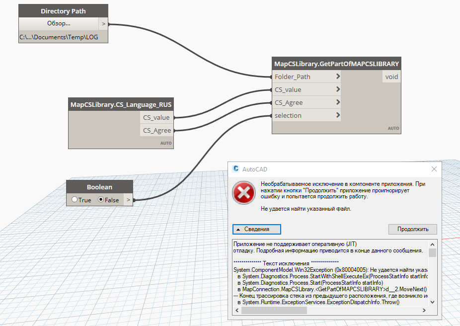Click the AutoCAD title bar app icon

tap(236, 169)
